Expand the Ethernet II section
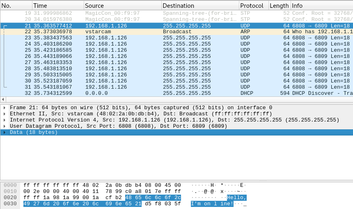This screenshot has width=353, height=209. tap(4, 114)
